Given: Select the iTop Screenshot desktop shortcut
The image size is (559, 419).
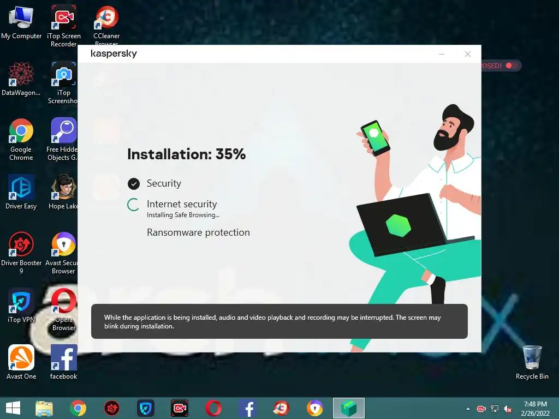Looking at the screenshot, I should click(63, 83).
